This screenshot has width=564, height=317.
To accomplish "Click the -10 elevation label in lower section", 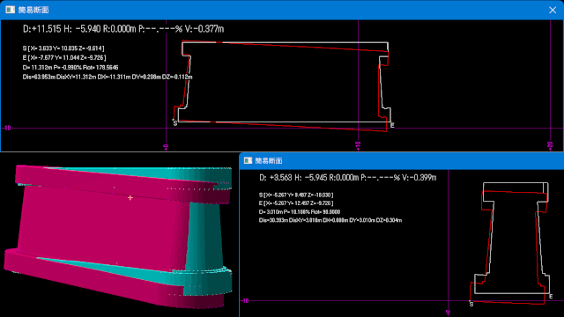I will click(x=245, y=301).
